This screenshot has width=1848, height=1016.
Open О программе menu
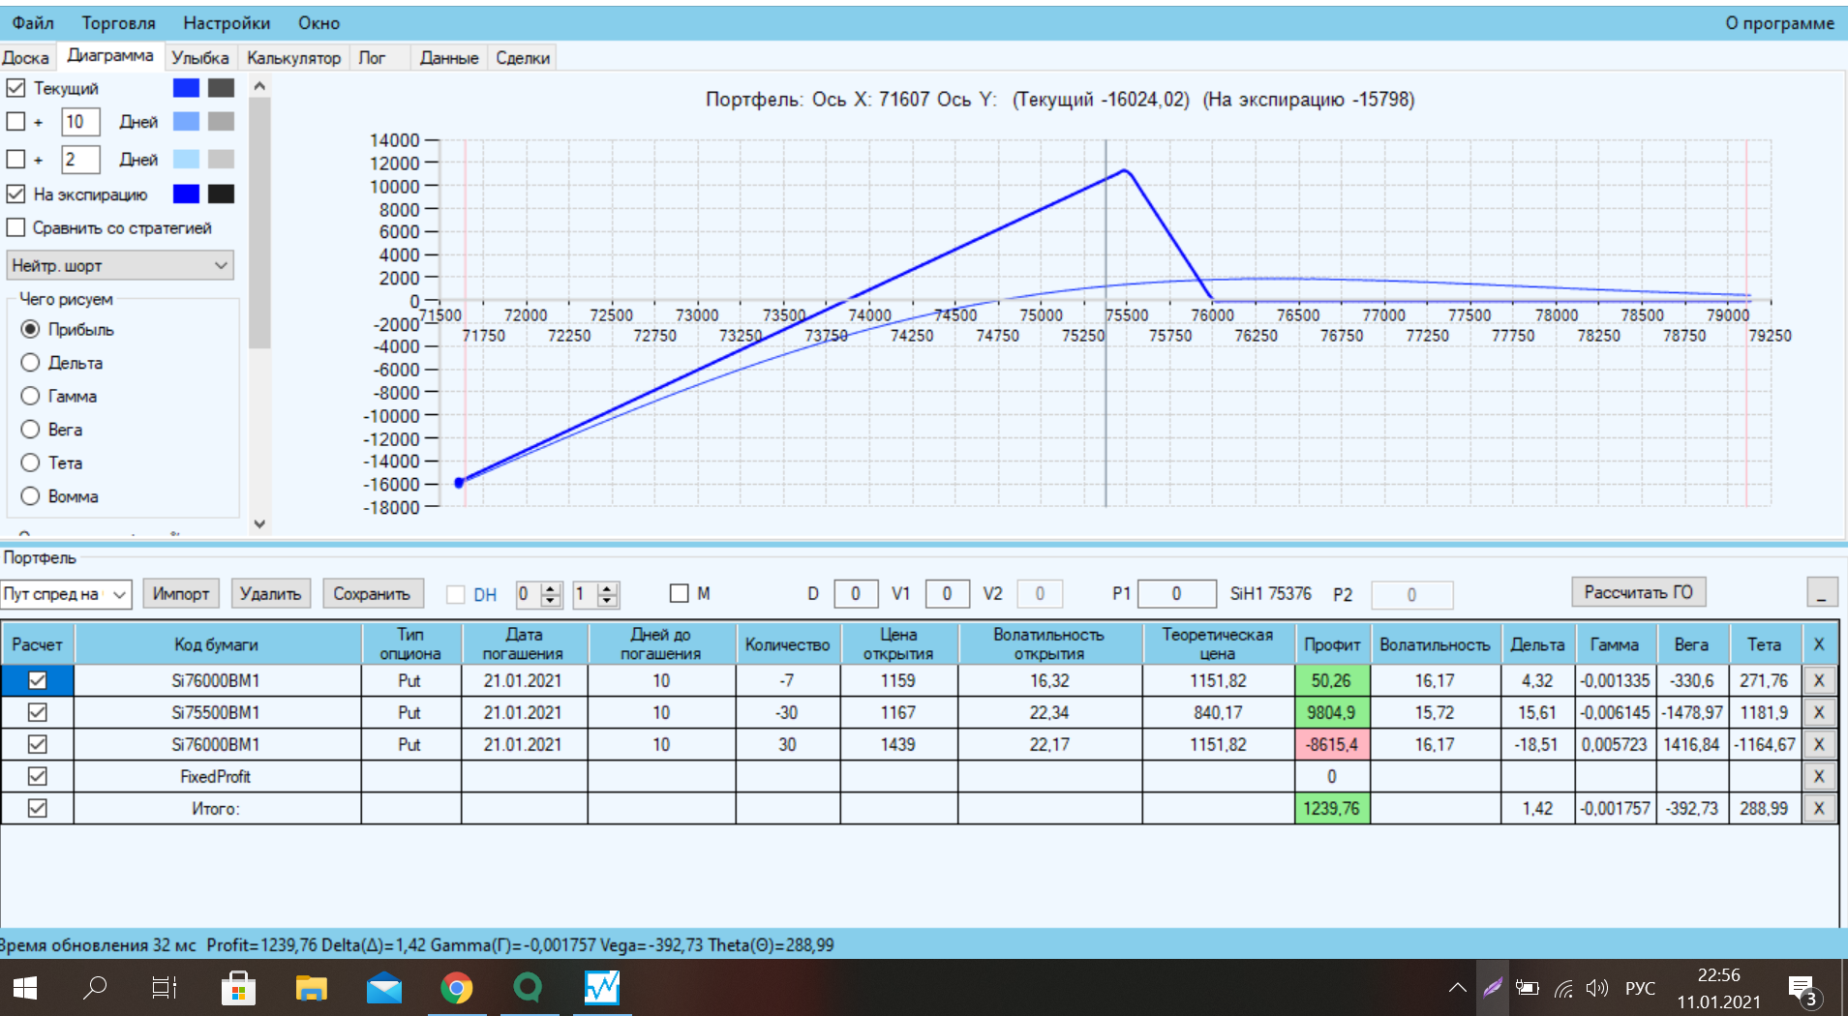coord(1779,23)
